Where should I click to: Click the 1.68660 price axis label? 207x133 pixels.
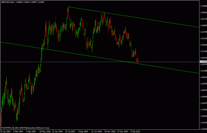tap(204, 13)
